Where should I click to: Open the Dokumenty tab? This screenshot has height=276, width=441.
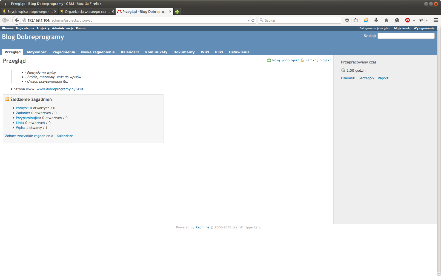coord(184,52)
